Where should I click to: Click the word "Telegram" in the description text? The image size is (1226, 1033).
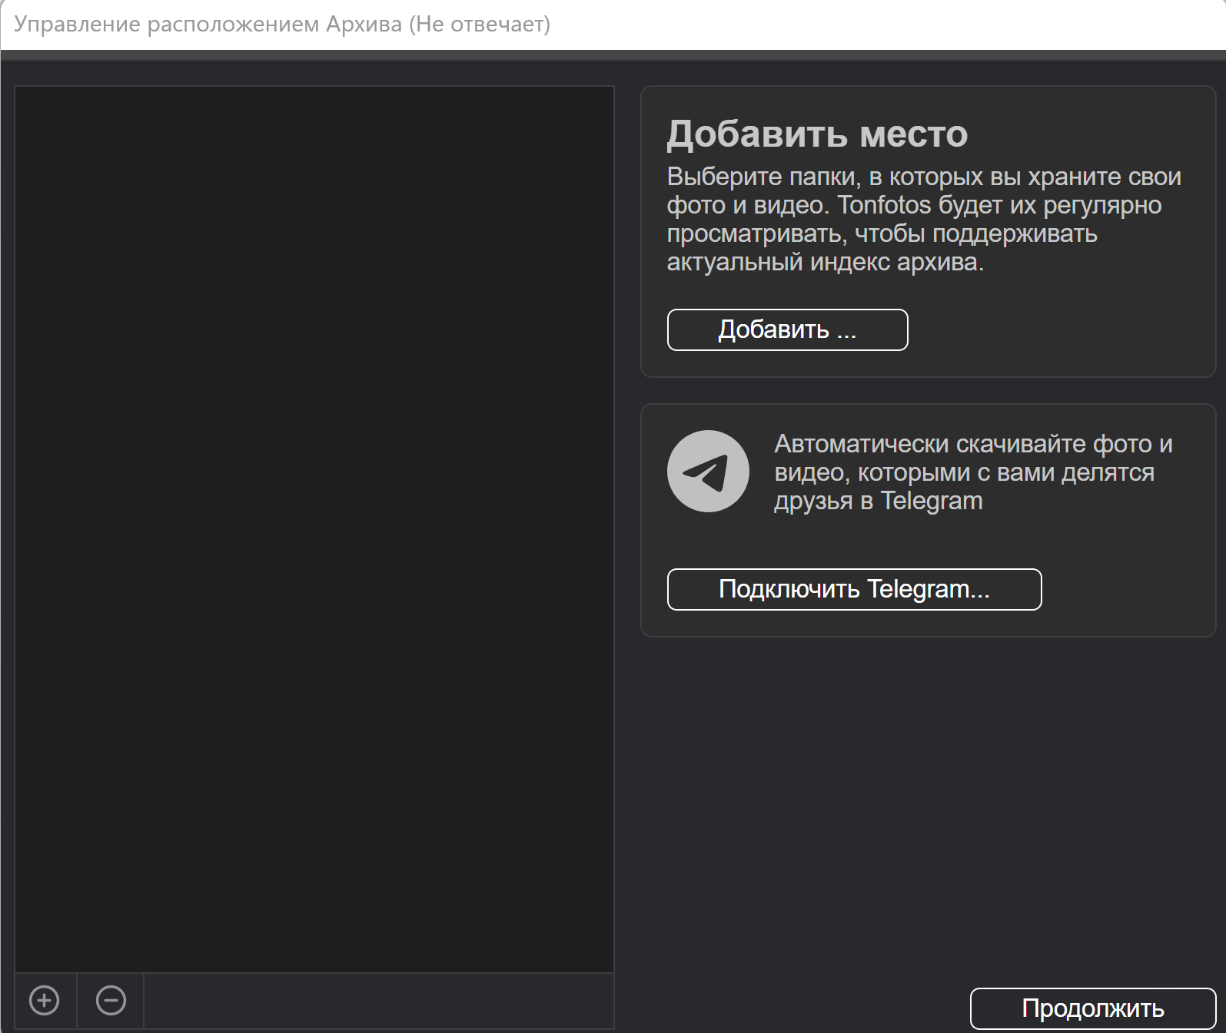(x=932, y=501)
